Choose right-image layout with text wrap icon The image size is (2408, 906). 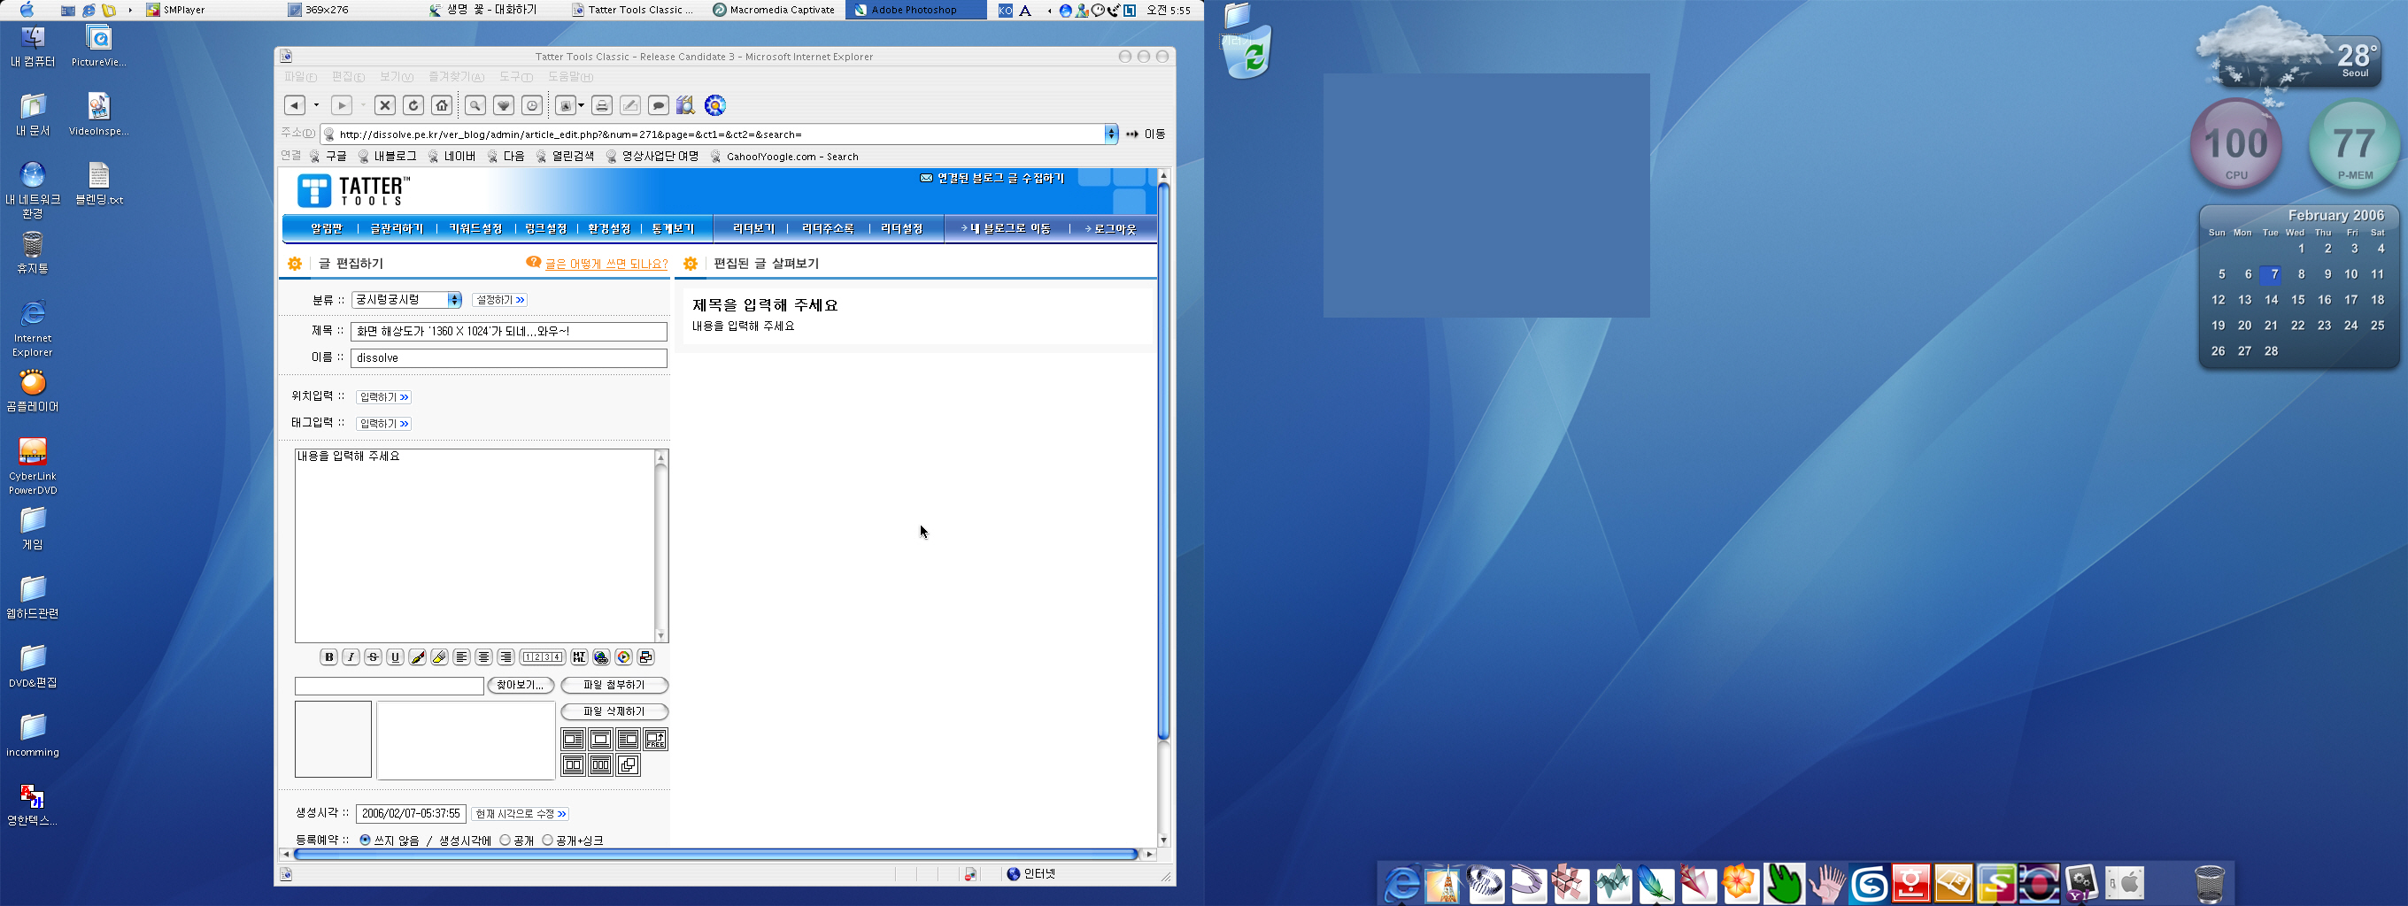click(x=629, y=740)
